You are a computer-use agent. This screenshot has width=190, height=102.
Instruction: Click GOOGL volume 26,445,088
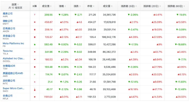109,59
